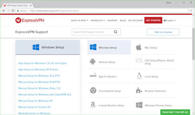Focus the Search the Support Center field
The height and width of the screenshot is (115, 195).
pos(96,32)
